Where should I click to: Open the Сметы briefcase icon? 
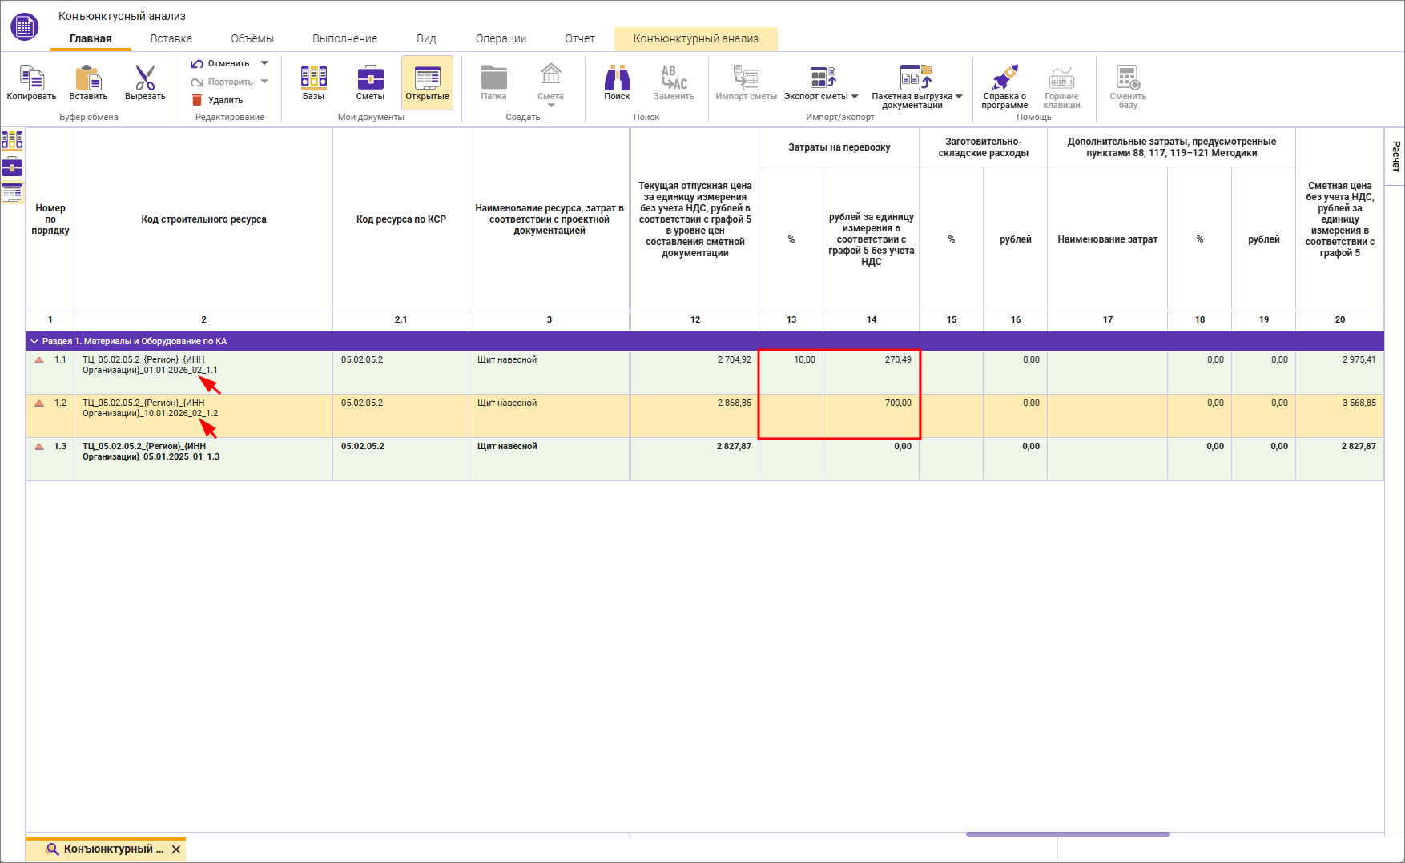tap(370, 78)
